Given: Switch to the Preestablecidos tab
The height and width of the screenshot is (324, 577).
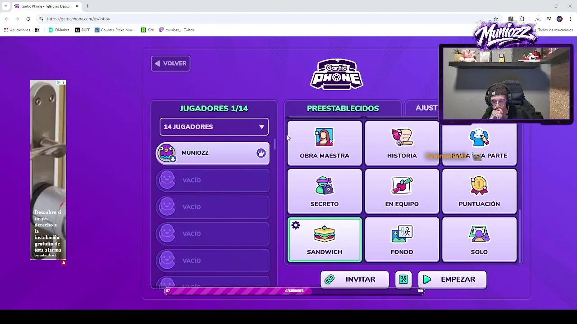Looking at the screenshot, I should [343, 108].
